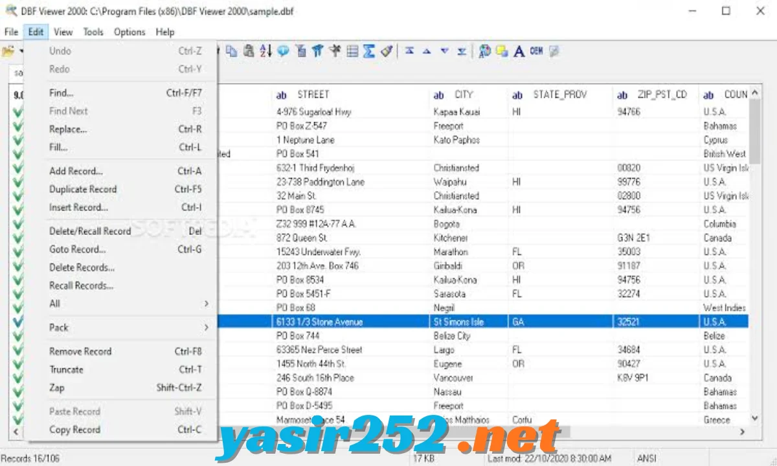Toggle the checkmark in the PO Box 541 row

pyautogui.click(x=17, y=154)
